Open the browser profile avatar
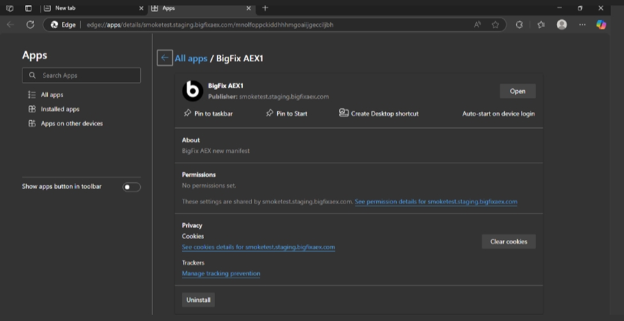This screenshot has height=321, width=624. point(561,24)
